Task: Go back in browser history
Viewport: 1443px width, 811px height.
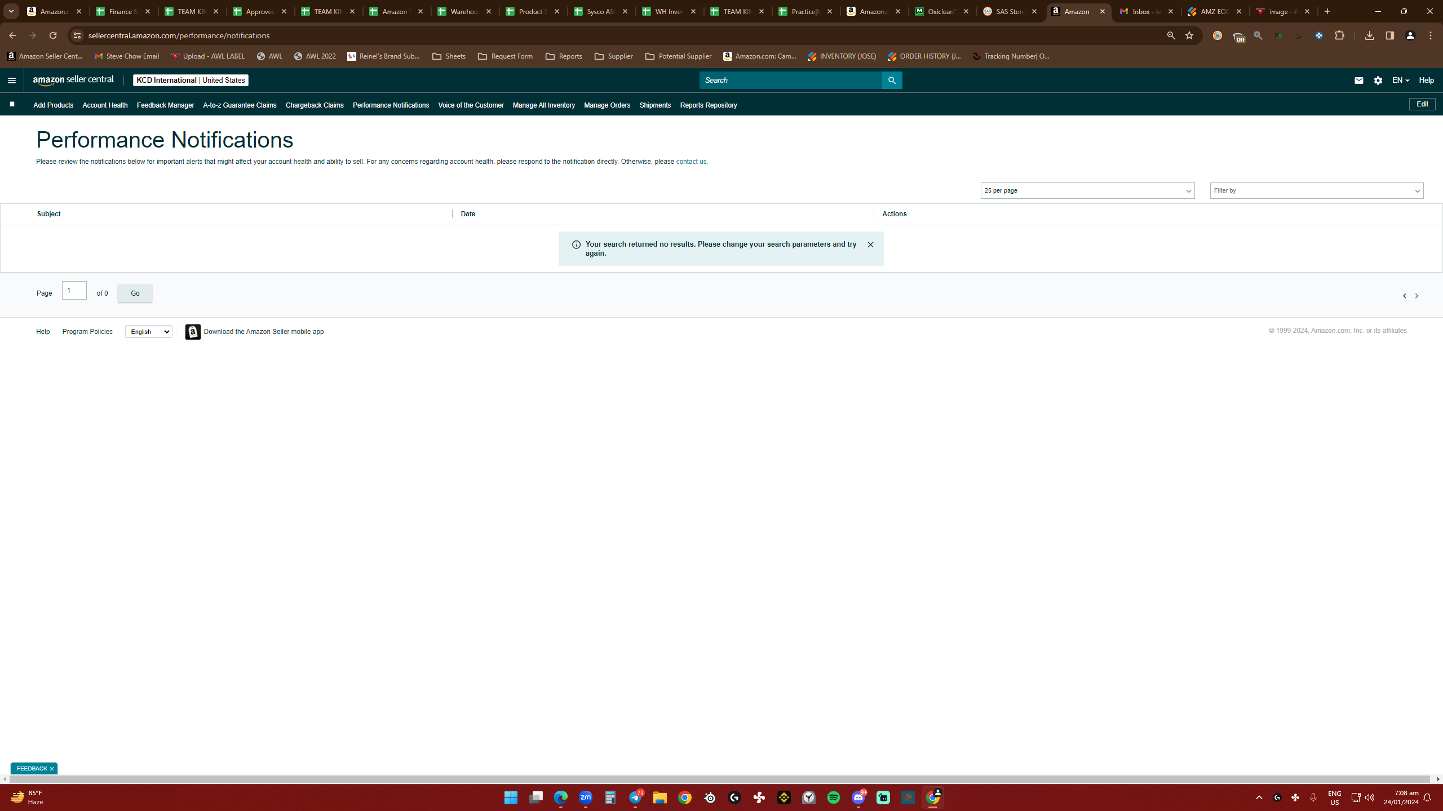Action: point(12,35)
